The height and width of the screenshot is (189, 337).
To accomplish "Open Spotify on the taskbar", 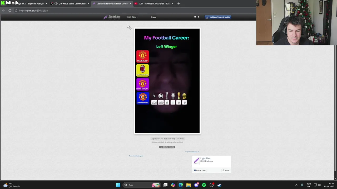I will [204, 185].
